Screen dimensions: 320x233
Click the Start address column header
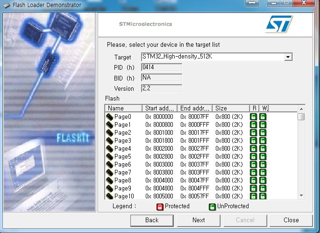(x=160, y=109)
